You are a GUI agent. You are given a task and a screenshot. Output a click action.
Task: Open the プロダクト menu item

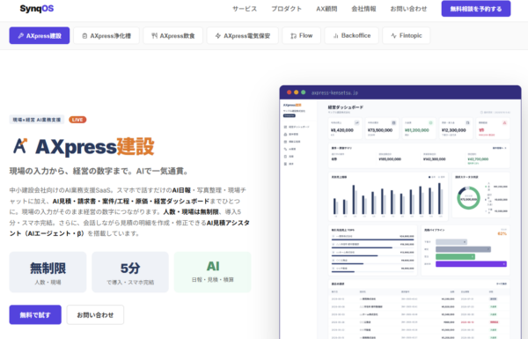(x=287, y=9)
